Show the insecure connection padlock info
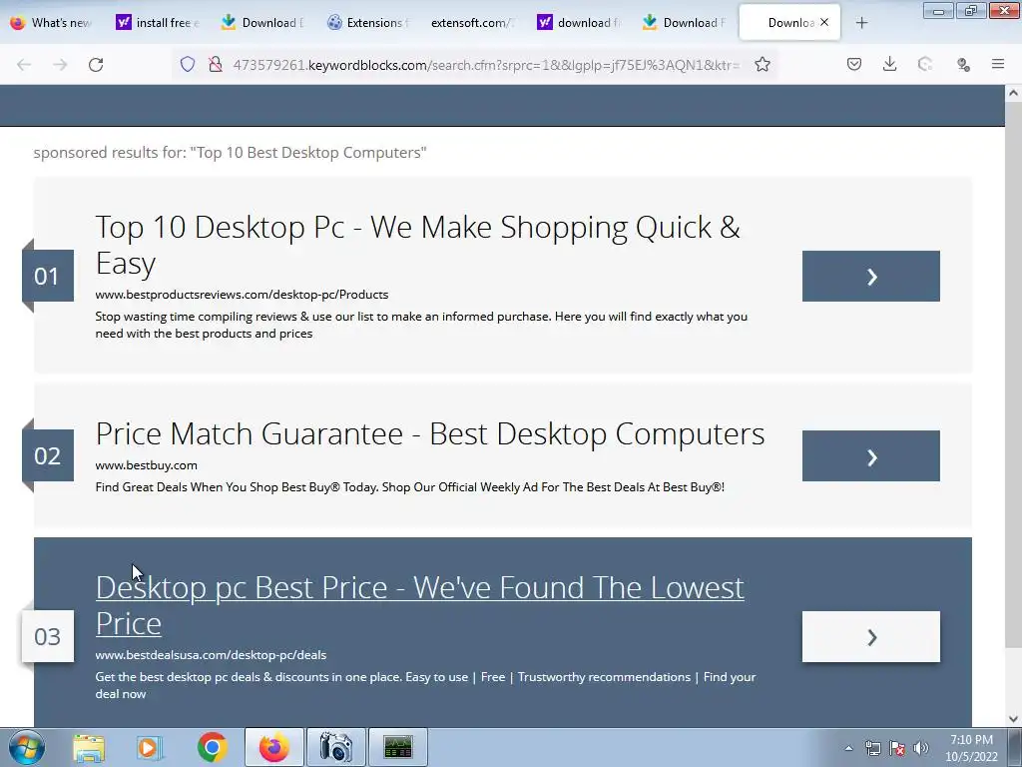 [x=216, y=65]
